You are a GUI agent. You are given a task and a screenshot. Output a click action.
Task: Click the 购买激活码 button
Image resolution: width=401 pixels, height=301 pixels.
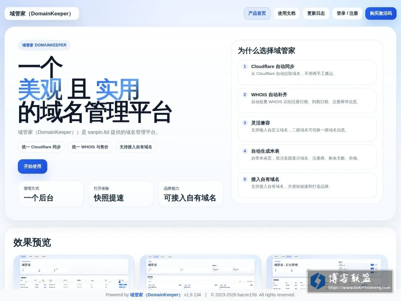381,13
